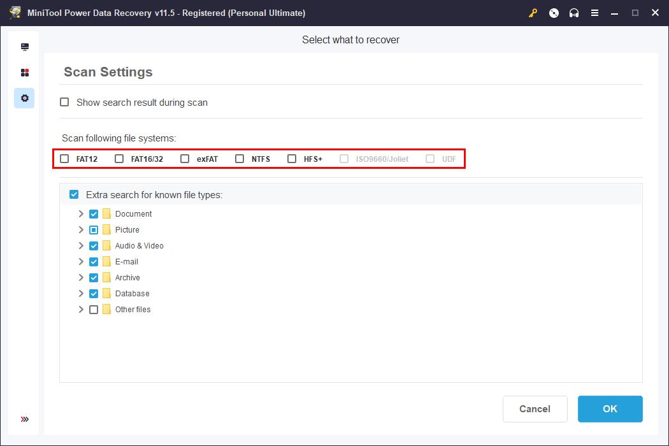
Task: Click the Scan Settings heading
Action: pos(108,72)
